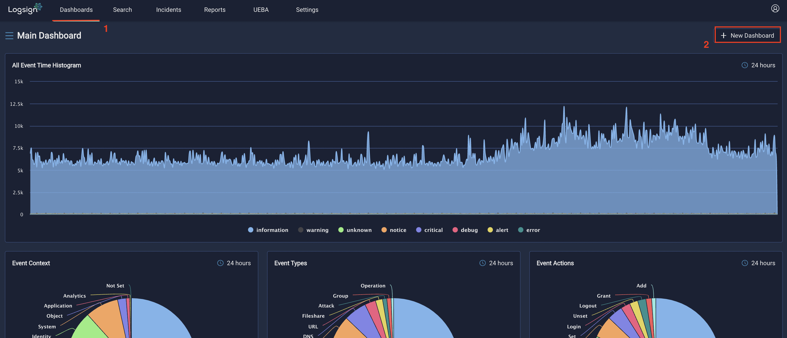Click the plus icon in New Dashboard
Screen dimensions: 787x338
723,35
